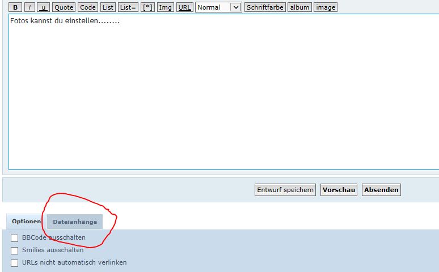Open the Schriftfarbe font color picker
439x272 pixels.
[x=265, y=7]
